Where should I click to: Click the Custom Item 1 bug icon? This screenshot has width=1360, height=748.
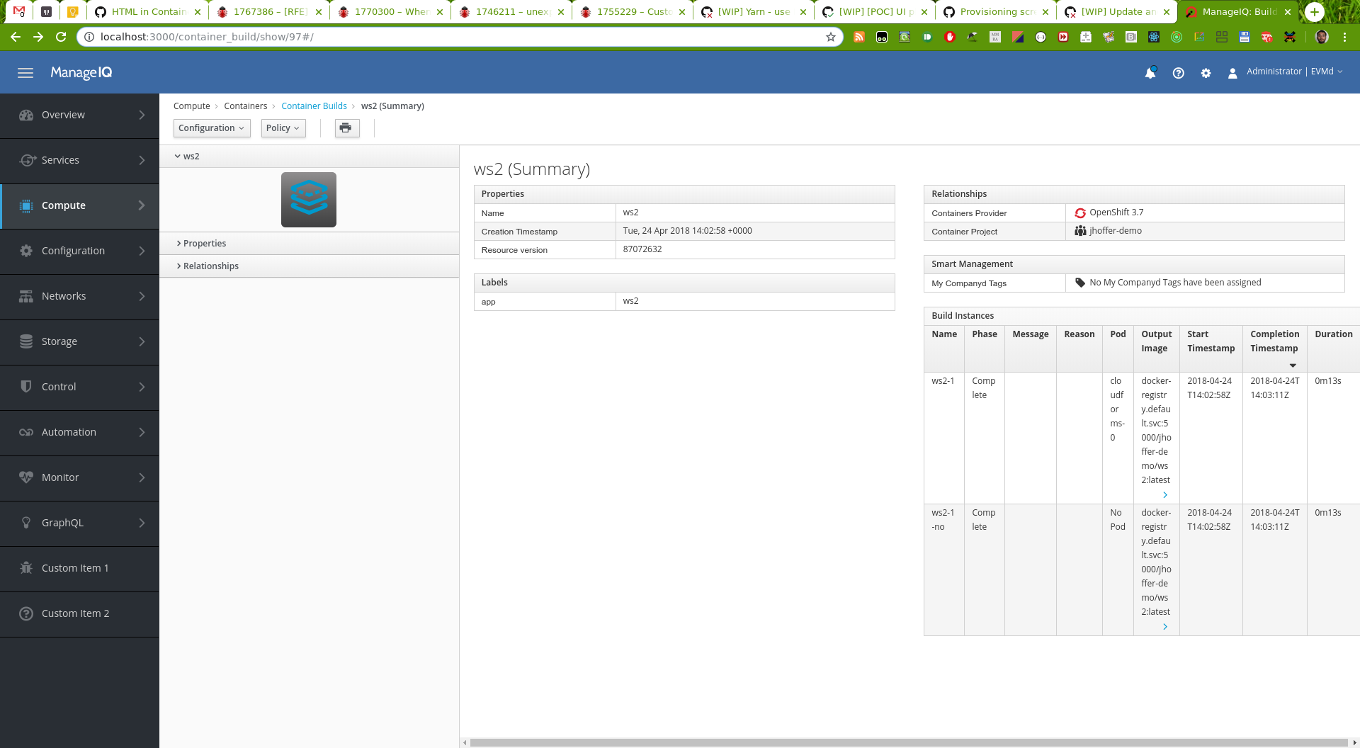[26, 568]
